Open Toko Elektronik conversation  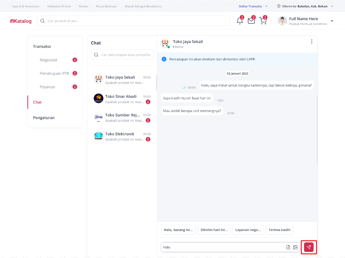122,136
